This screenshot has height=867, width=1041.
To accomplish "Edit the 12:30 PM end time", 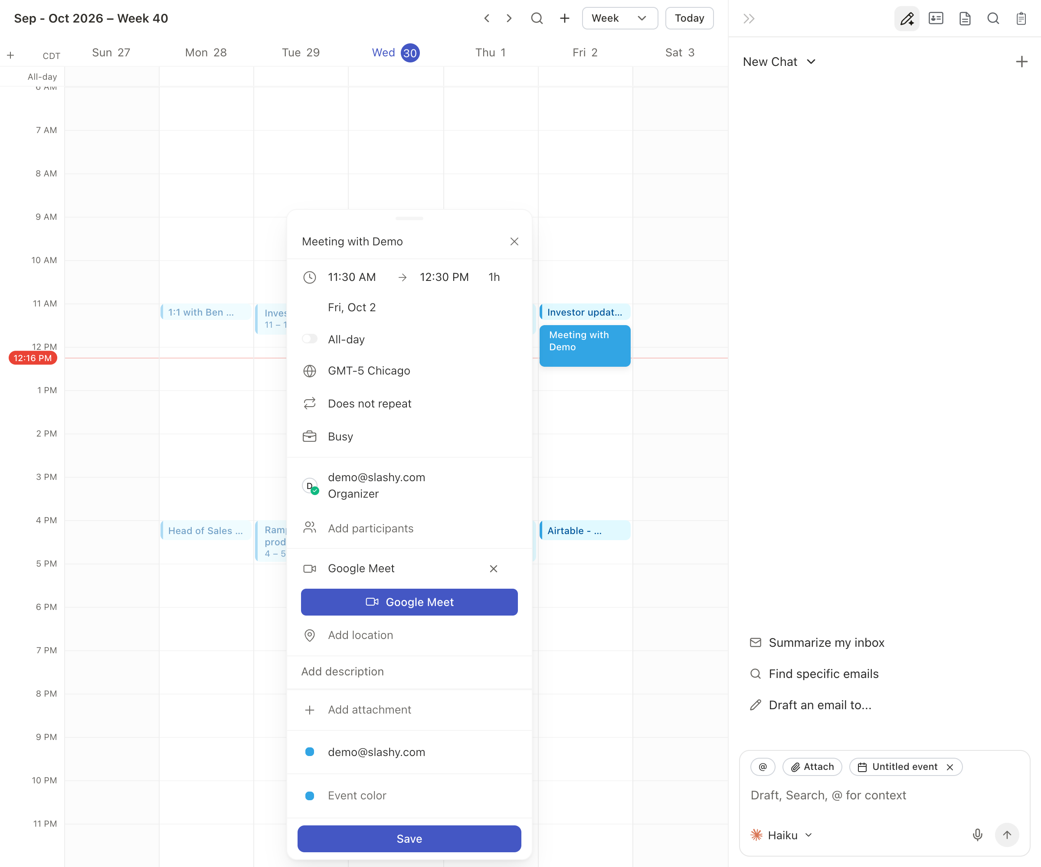I will 444,277.
